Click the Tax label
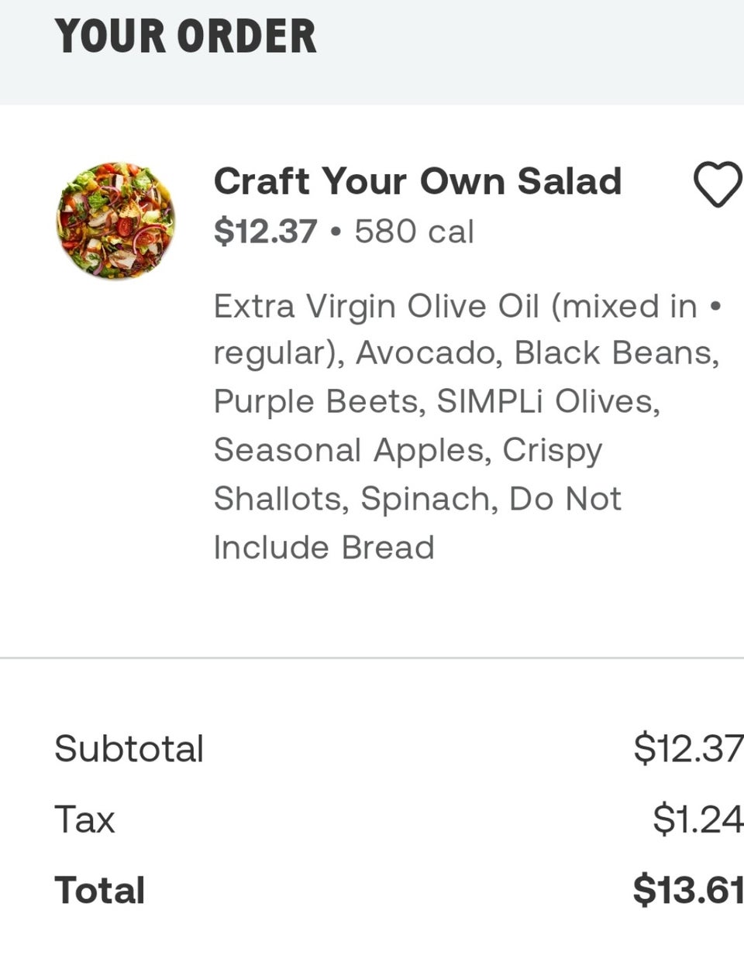Viewport: 744px width, 972px height. (x=84, y=819)
